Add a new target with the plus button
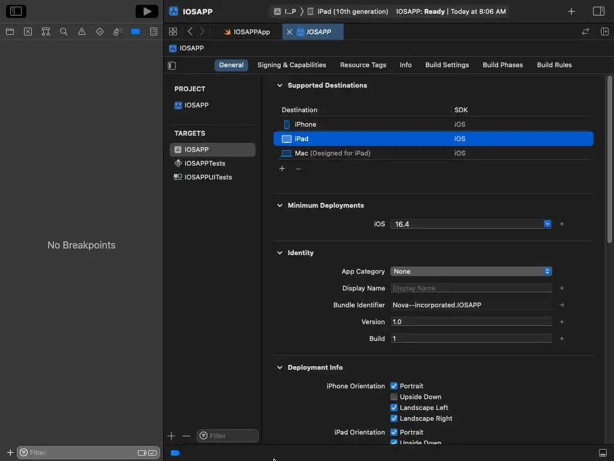The height and width of the screenshot is (461, 614). coord(171,436)
